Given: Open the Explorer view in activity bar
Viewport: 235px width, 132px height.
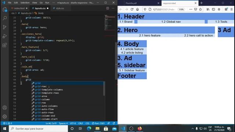Looking at the screenshot, I should [5, 10].
